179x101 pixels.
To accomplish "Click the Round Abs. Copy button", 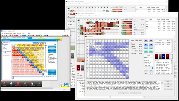I will [168, 89].
